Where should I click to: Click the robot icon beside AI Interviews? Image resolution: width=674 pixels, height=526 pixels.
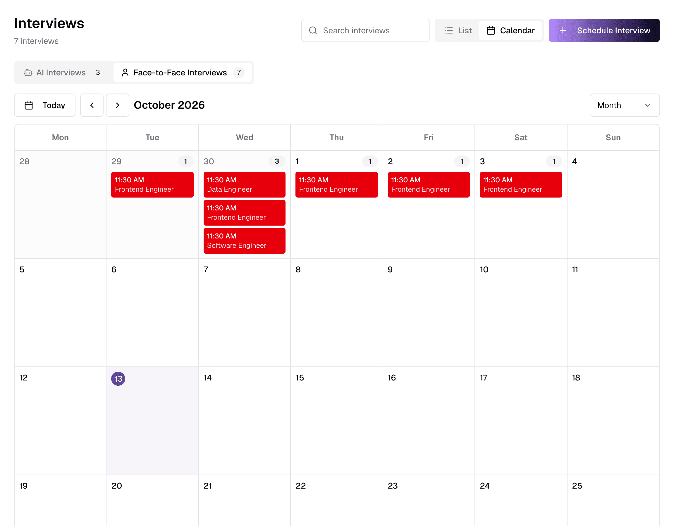(28, 72)
